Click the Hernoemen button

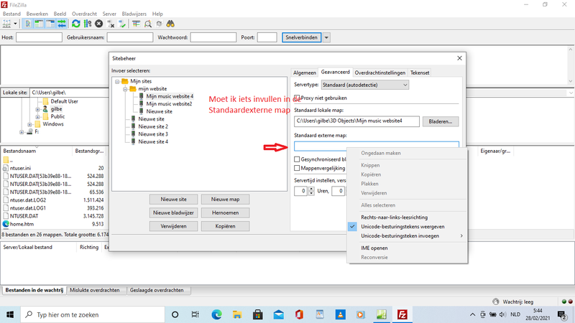[x=225, y=212]
